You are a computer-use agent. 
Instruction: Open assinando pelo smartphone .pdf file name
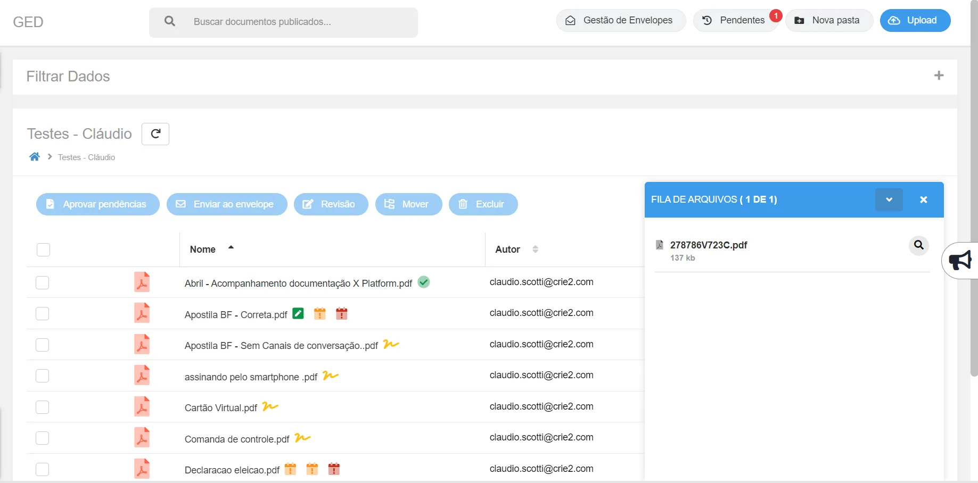tap(251, 377)
